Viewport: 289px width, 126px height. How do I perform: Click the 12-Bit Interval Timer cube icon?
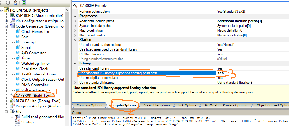pos(18,74)
